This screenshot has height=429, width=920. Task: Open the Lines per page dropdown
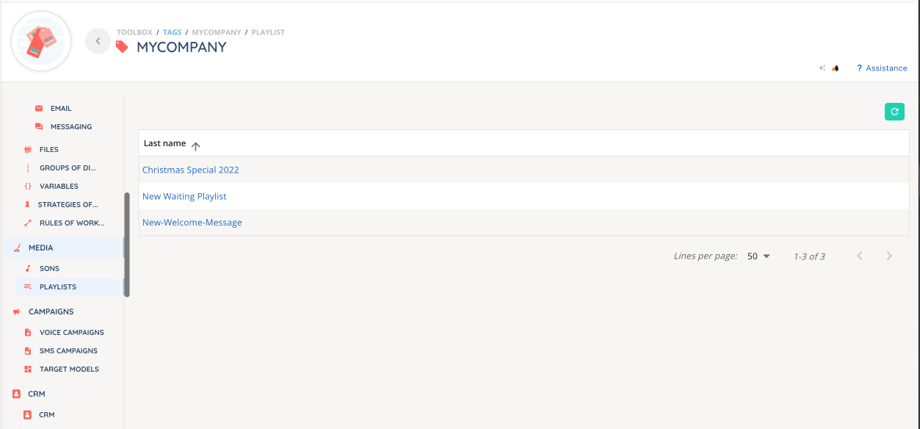tap(759, 256)
